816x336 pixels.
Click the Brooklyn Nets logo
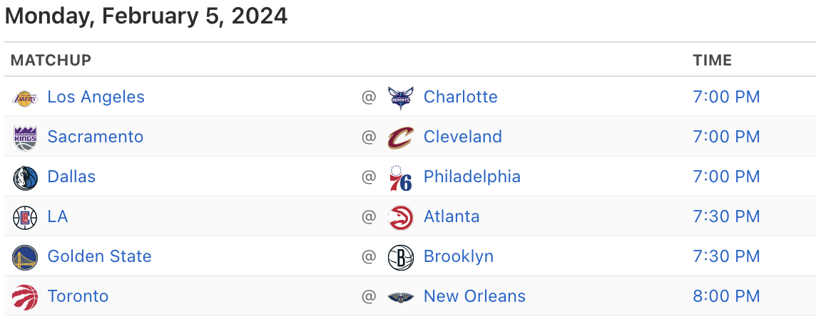tap(400, 257)
